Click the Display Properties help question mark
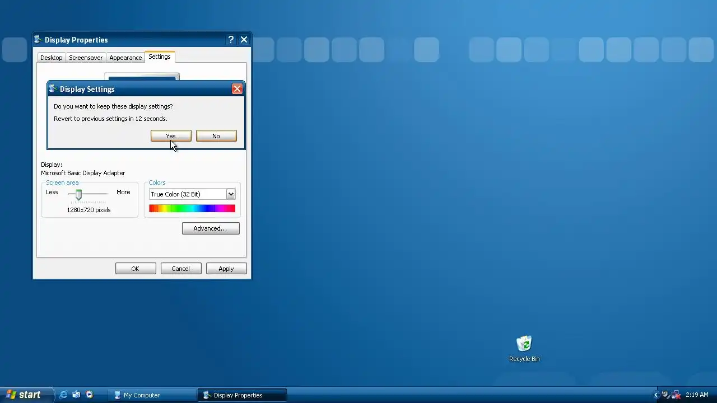The image size is (717, 403). click(231, 40)
